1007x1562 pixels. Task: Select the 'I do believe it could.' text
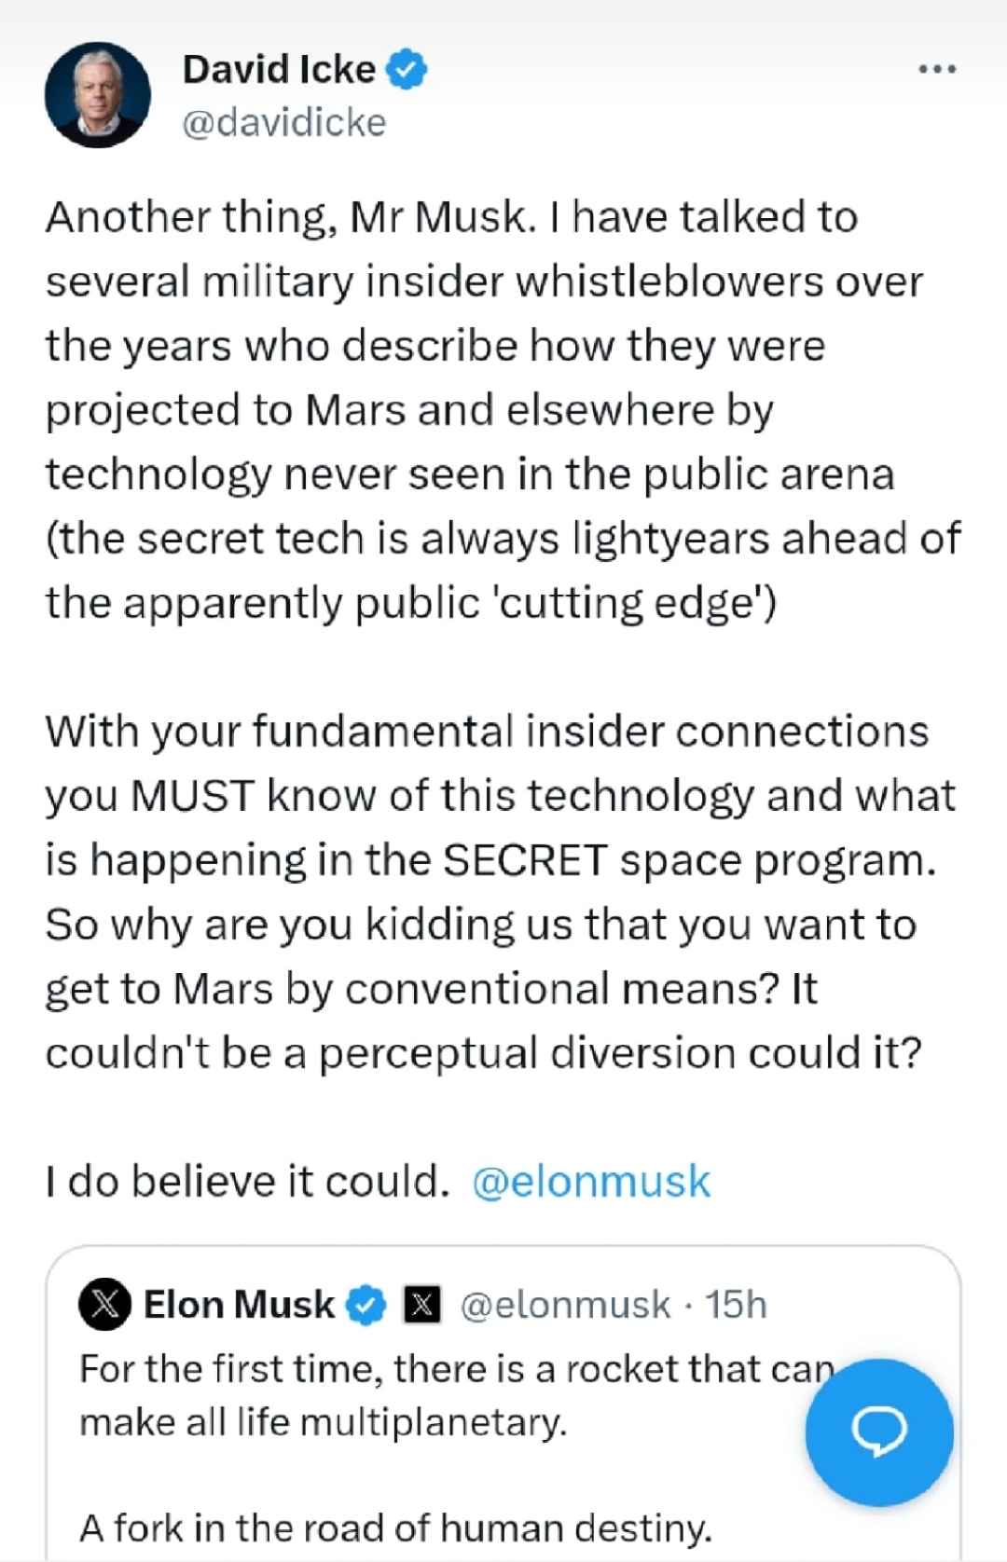tap(247, 1181)
